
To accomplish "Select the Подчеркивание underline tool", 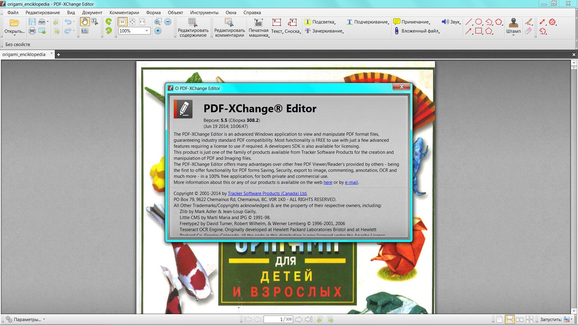I will pyautogui.click(x=368, y=22).
